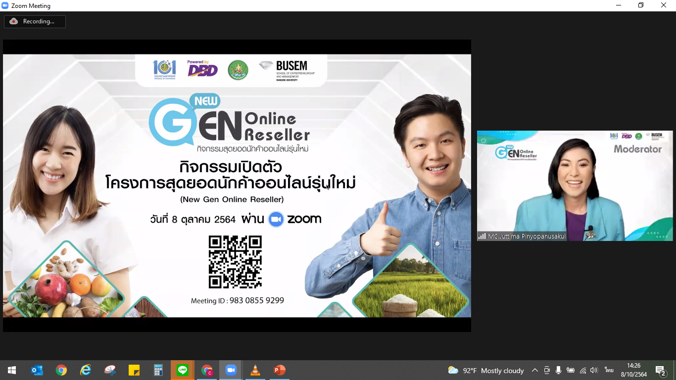This screenshot has height=380, width=676.
Task: Open Google Chrome from taskbar
Action: (61, 370)
